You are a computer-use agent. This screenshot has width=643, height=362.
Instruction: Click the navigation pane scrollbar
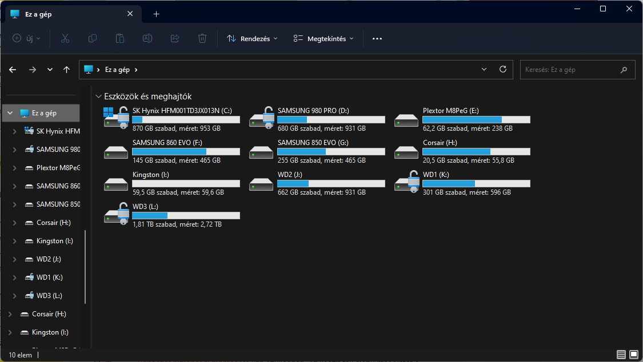(x=85, y=267)
